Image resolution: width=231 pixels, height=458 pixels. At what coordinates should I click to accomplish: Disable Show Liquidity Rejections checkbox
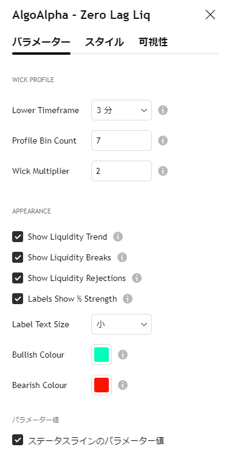(x=18, y=278)
